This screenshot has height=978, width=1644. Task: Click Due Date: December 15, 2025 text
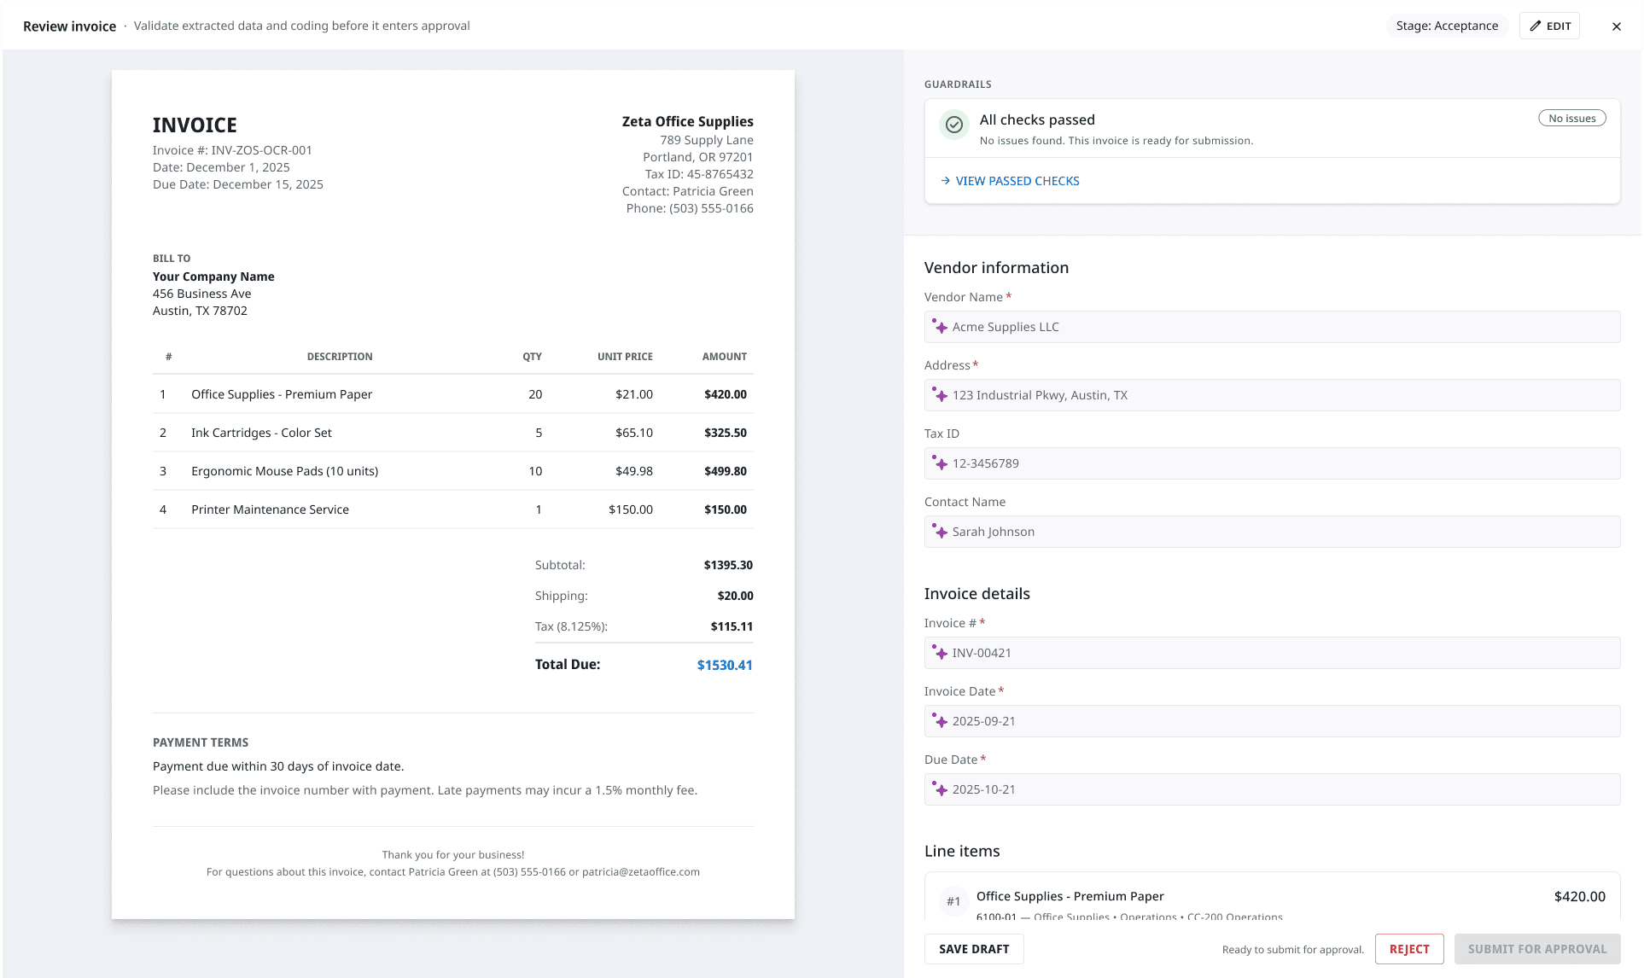[x=238, y=184]
